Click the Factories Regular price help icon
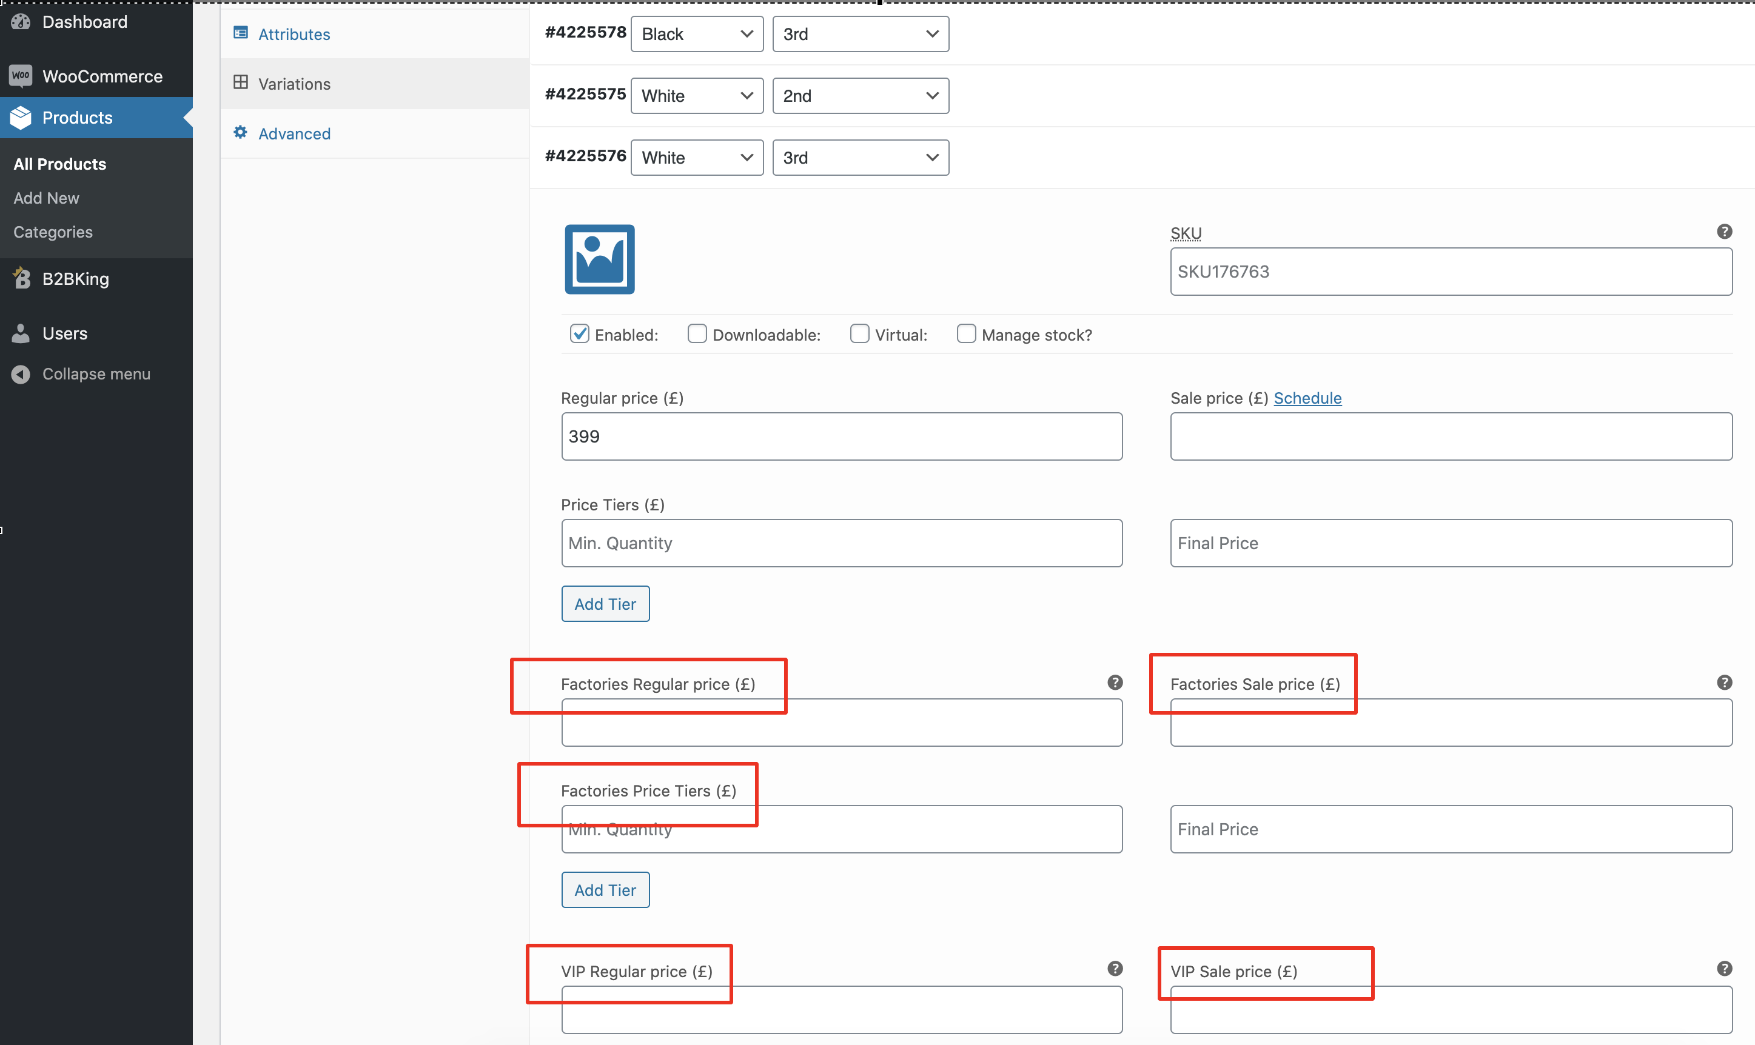Image resolution: width=1755 pixels, height=1045 pixels. [1115, 683]
